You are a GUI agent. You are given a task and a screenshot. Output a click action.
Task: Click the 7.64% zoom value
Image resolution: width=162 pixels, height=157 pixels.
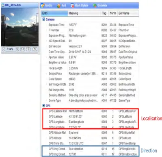click(x=10, y=49)
